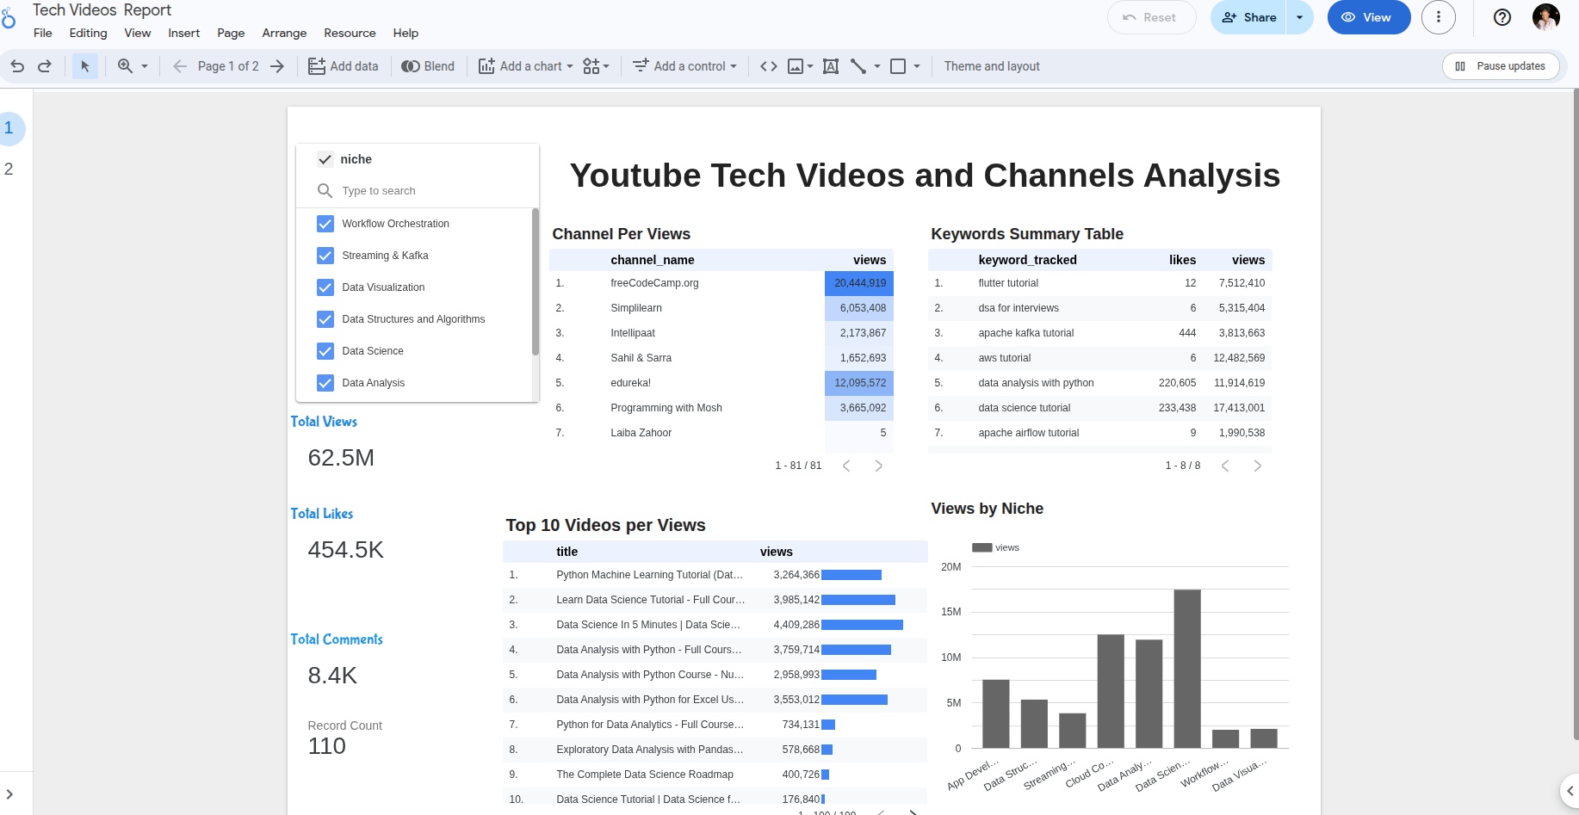Sort by the keyword_tracked column header
The height and width of the screenshot is (815, 1579).
(1027, 260)
